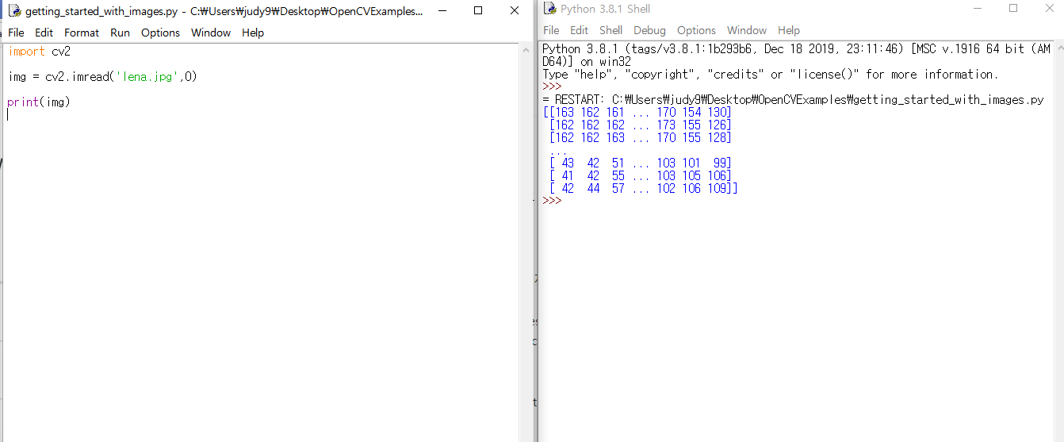The image size is (1064, 442).
Task: Click the 'print(img)' line in editor
Action: [39, 102]
